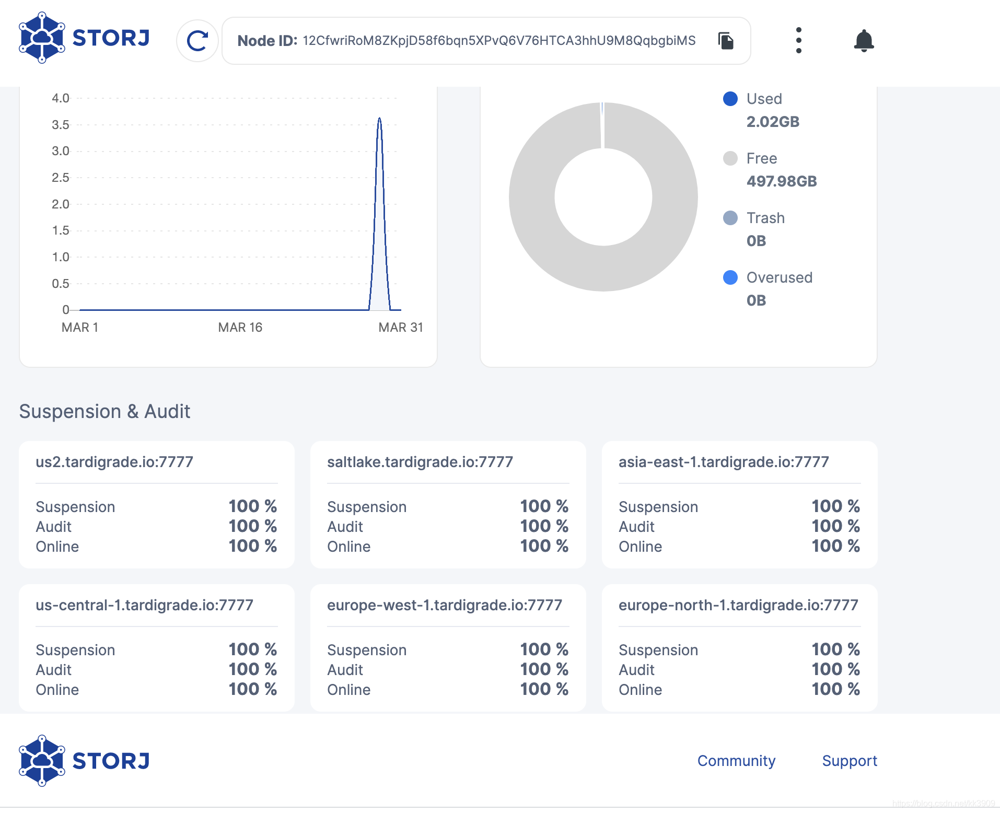Click the Suspension & Audit heading
This screenshot has width=1000, height=813.
104,411
